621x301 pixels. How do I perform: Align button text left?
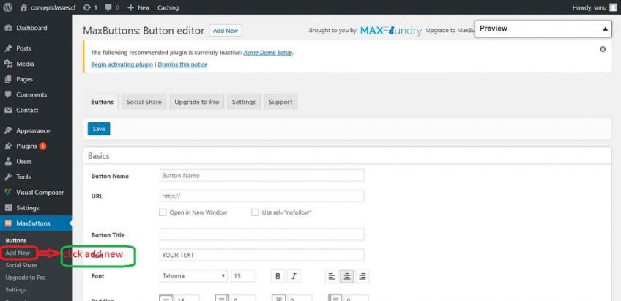pos(332,276)
